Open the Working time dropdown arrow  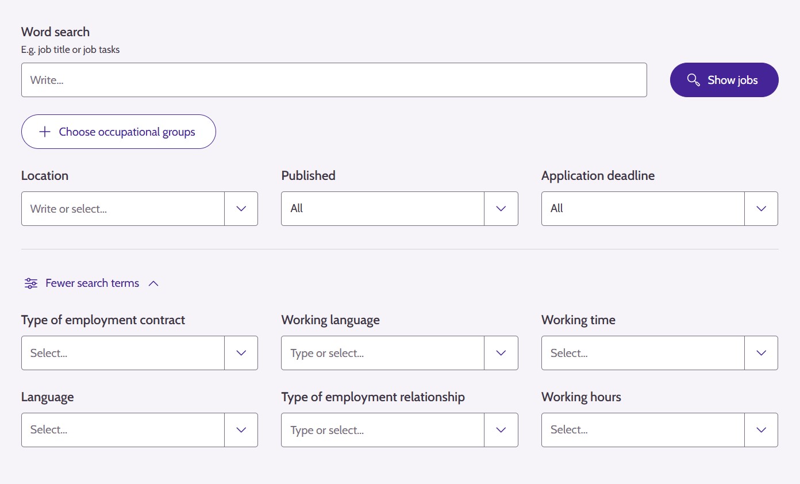(x=761, y=353)
